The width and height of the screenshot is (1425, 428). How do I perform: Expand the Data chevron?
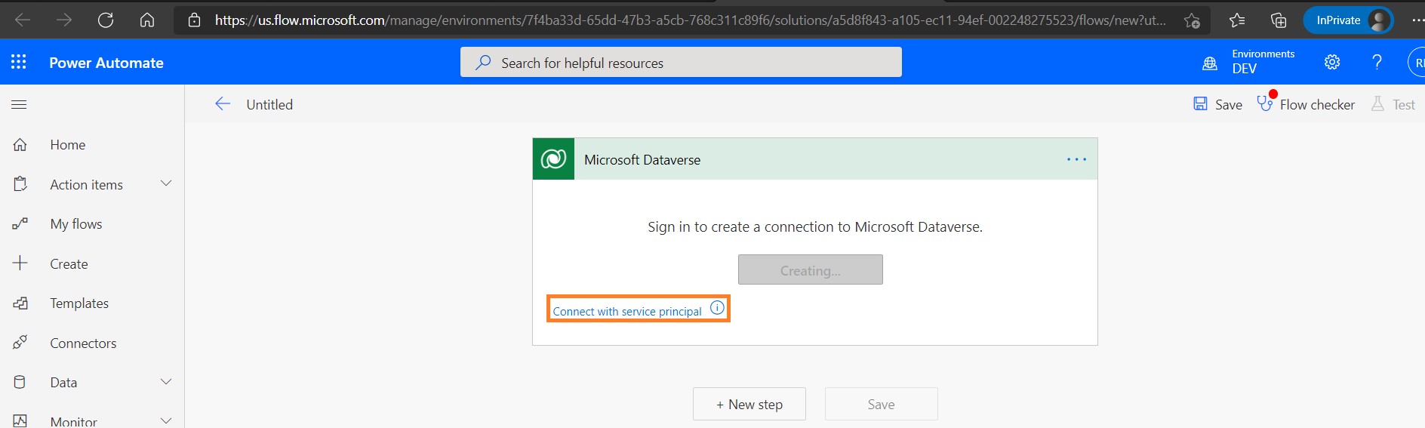[x=166, y=382]
